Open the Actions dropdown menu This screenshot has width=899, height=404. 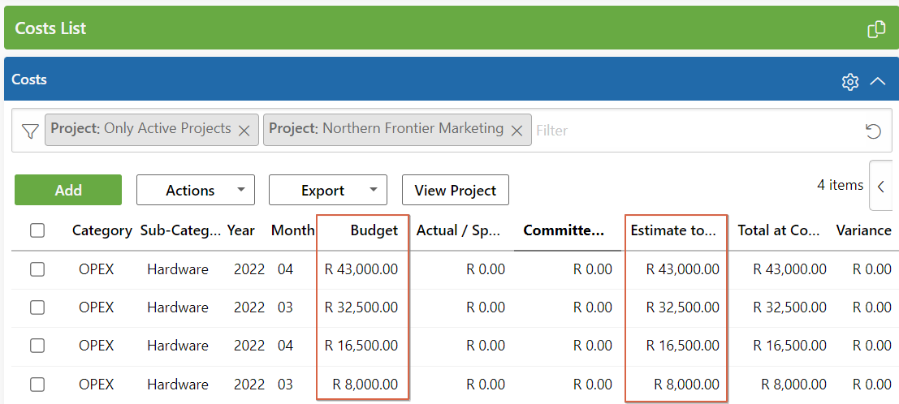(x=195, y=191)
